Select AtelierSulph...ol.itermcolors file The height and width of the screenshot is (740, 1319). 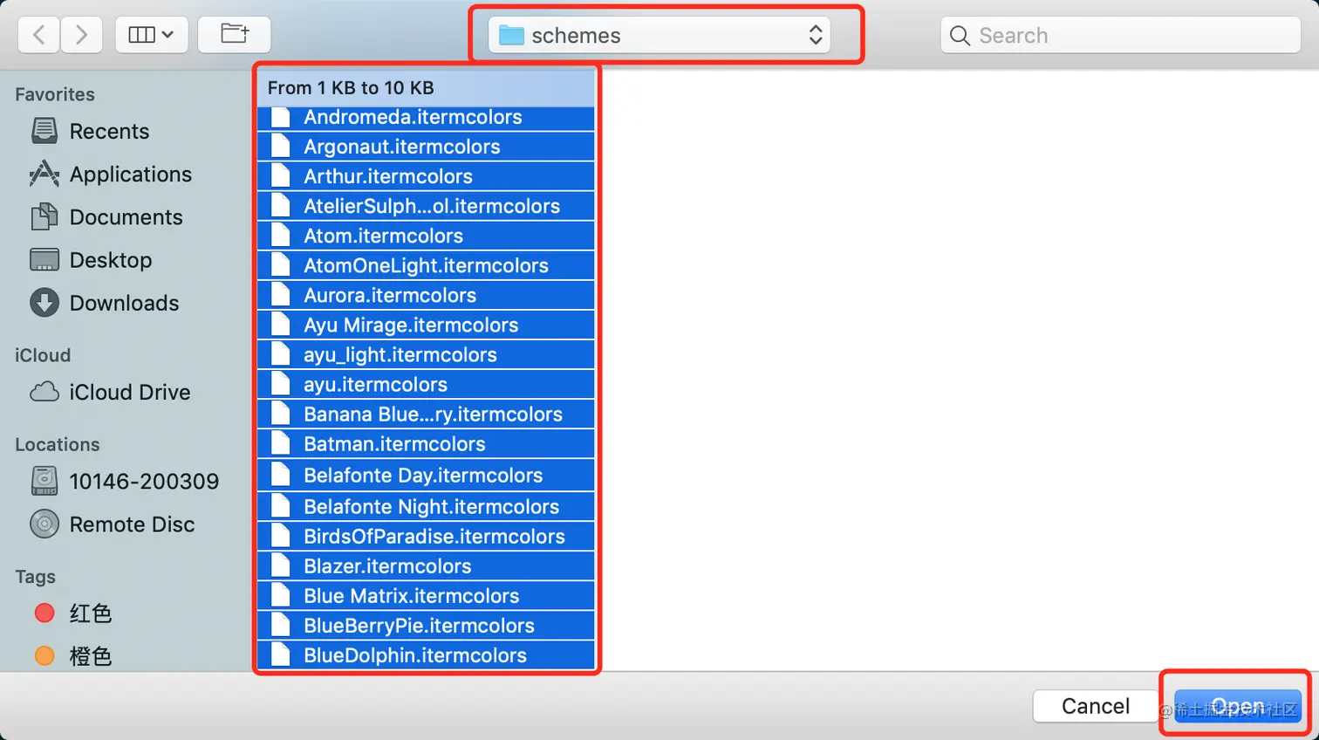point(426,206)
